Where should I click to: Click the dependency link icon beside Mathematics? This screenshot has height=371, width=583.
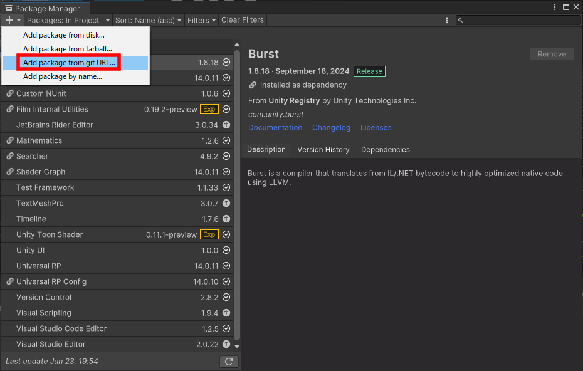[x=10, y=140]
